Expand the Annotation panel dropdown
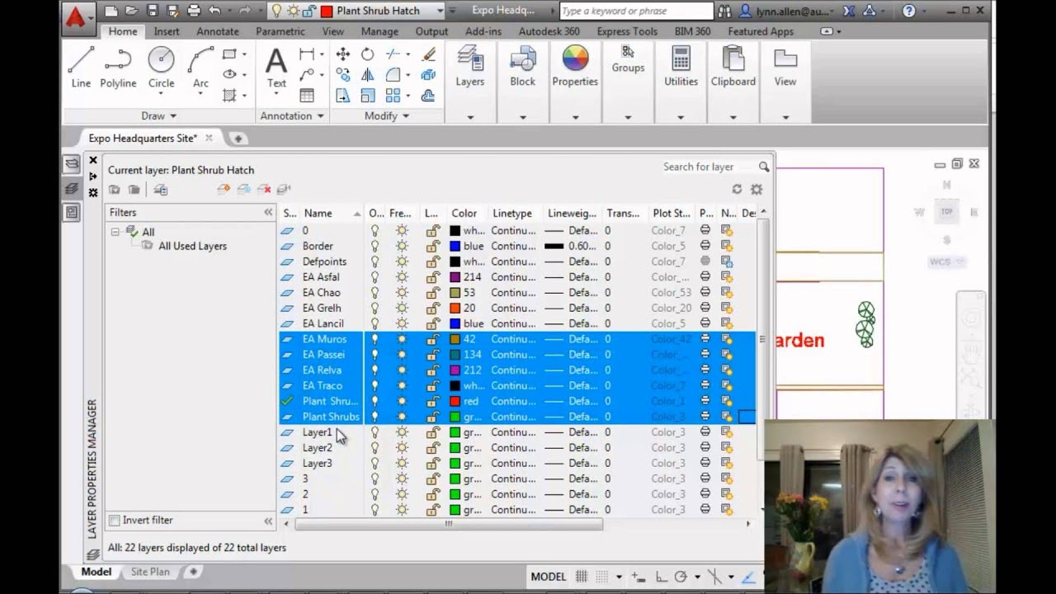This screenshot has height=594, width=1056. (292, 116)
